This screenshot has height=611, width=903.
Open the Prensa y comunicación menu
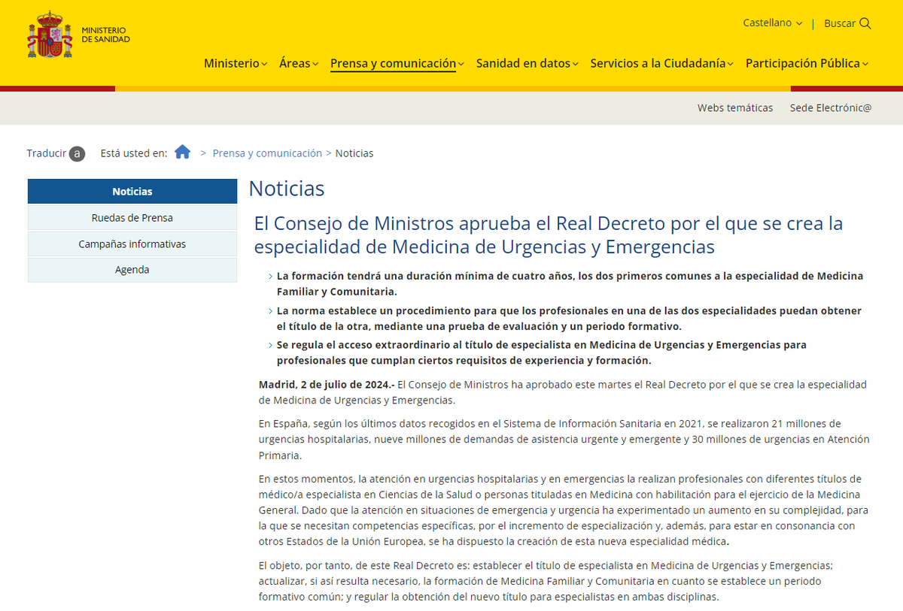397,64
